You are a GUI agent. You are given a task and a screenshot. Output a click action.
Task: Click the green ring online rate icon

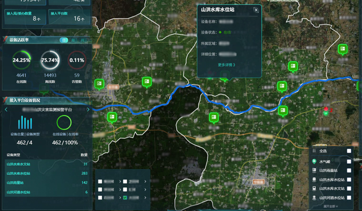(x=64, y=123)
